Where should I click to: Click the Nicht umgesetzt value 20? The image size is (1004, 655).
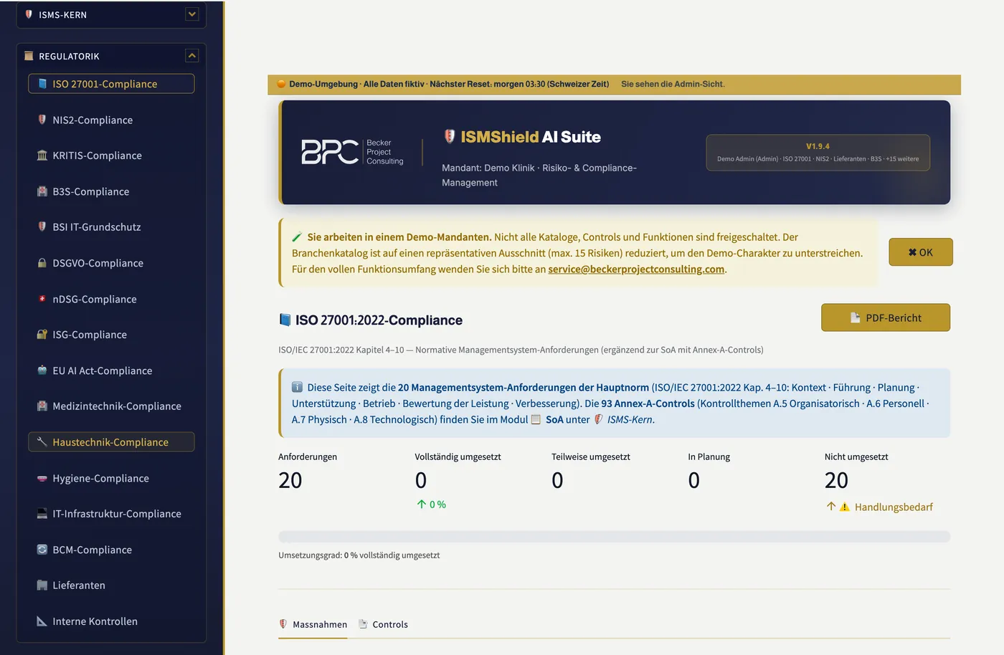point(836,480)
